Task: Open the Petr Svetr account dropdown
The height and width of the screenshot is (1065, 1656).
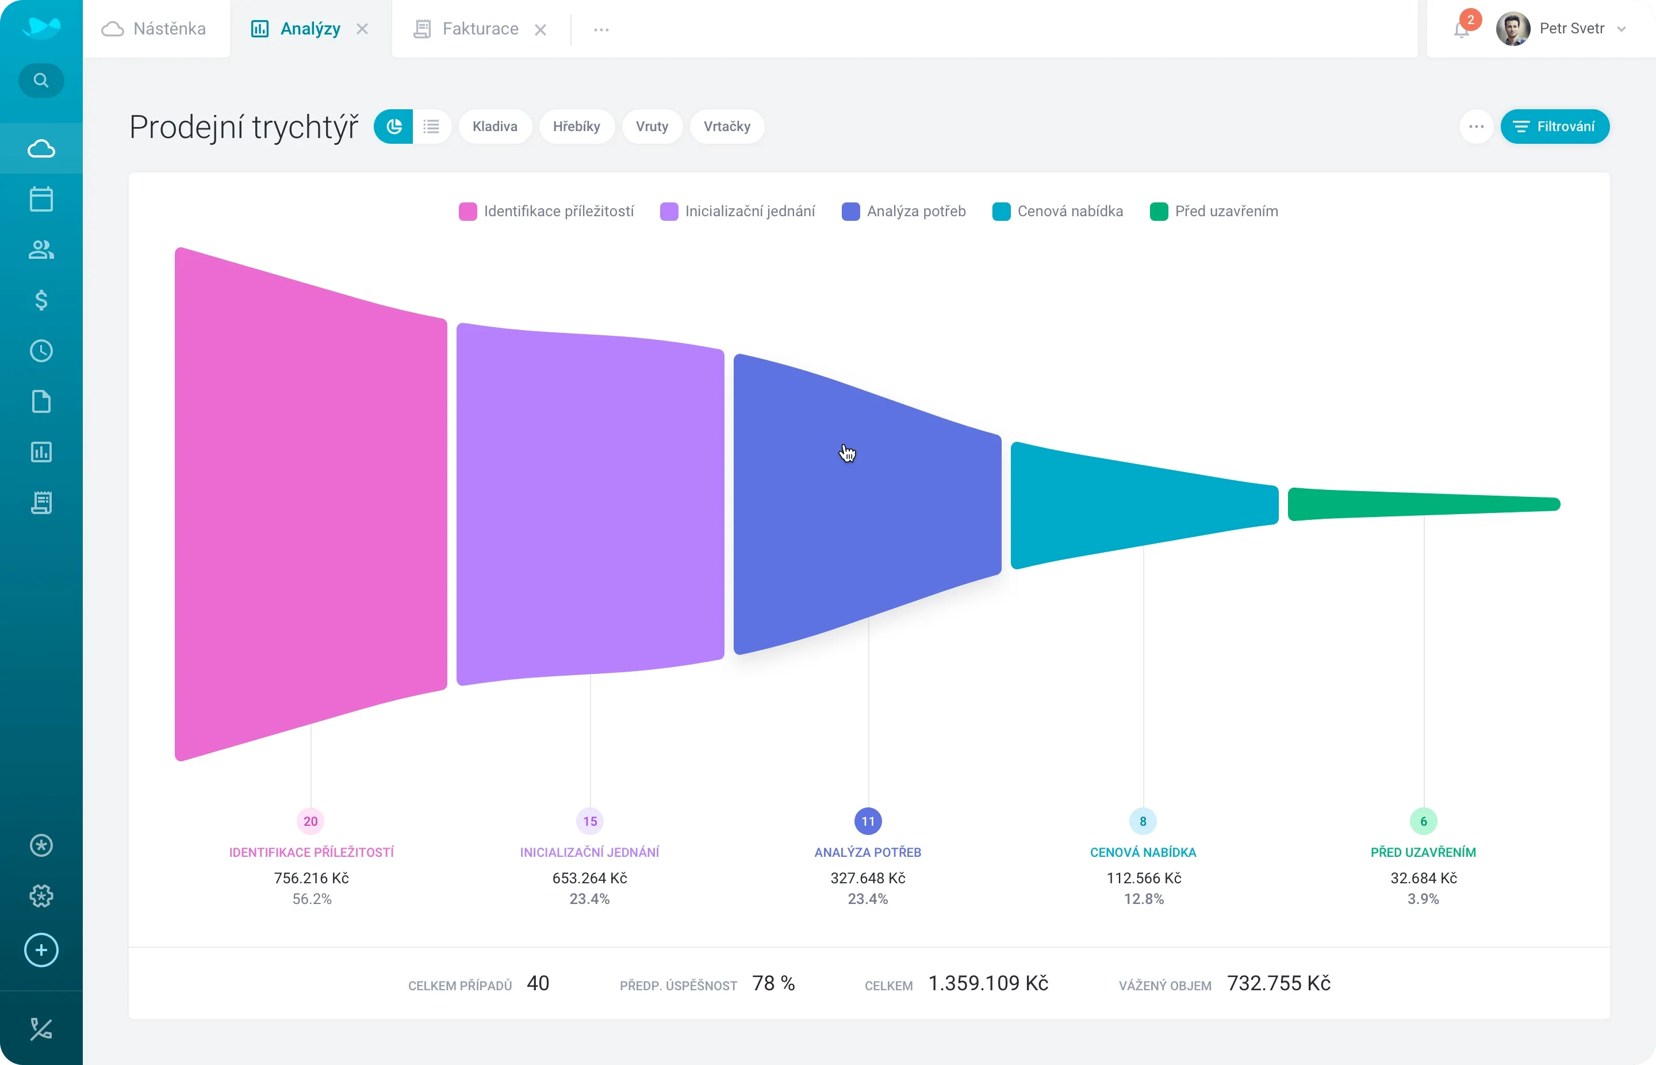Action: click(x=1584, y=28)
